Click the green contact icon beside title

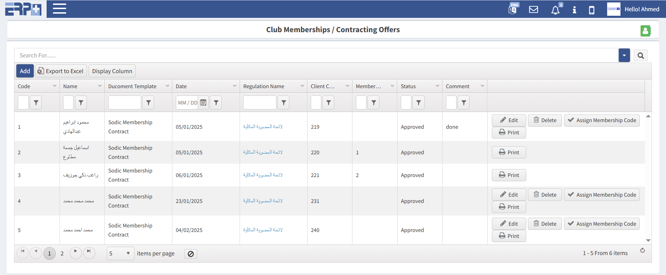(x=645, y=31)
